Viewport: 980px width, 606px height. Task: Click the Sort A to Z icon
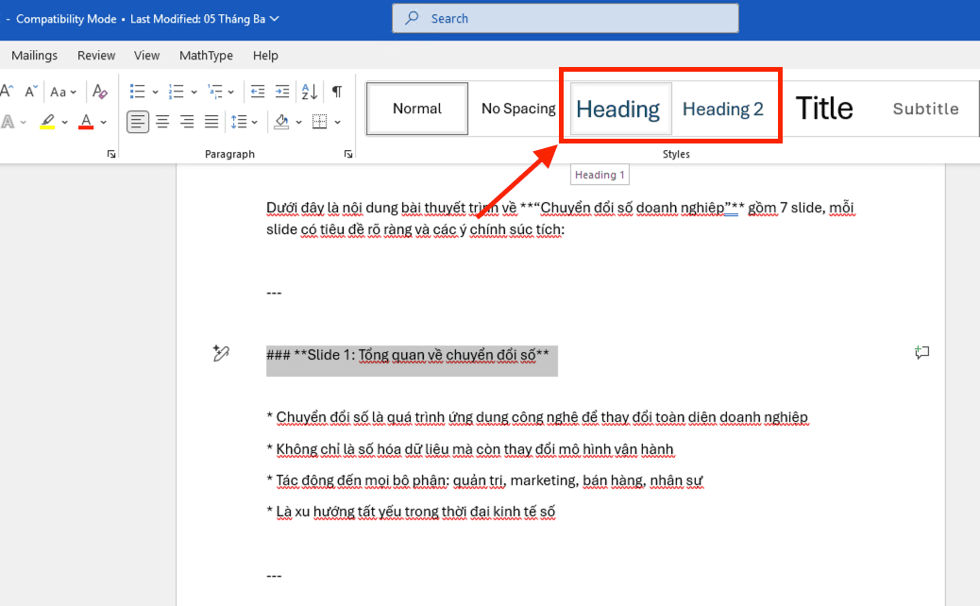point(310,92)
